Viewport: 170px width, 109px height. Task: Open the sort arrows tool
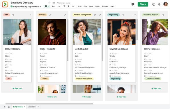tap(68, 6)
